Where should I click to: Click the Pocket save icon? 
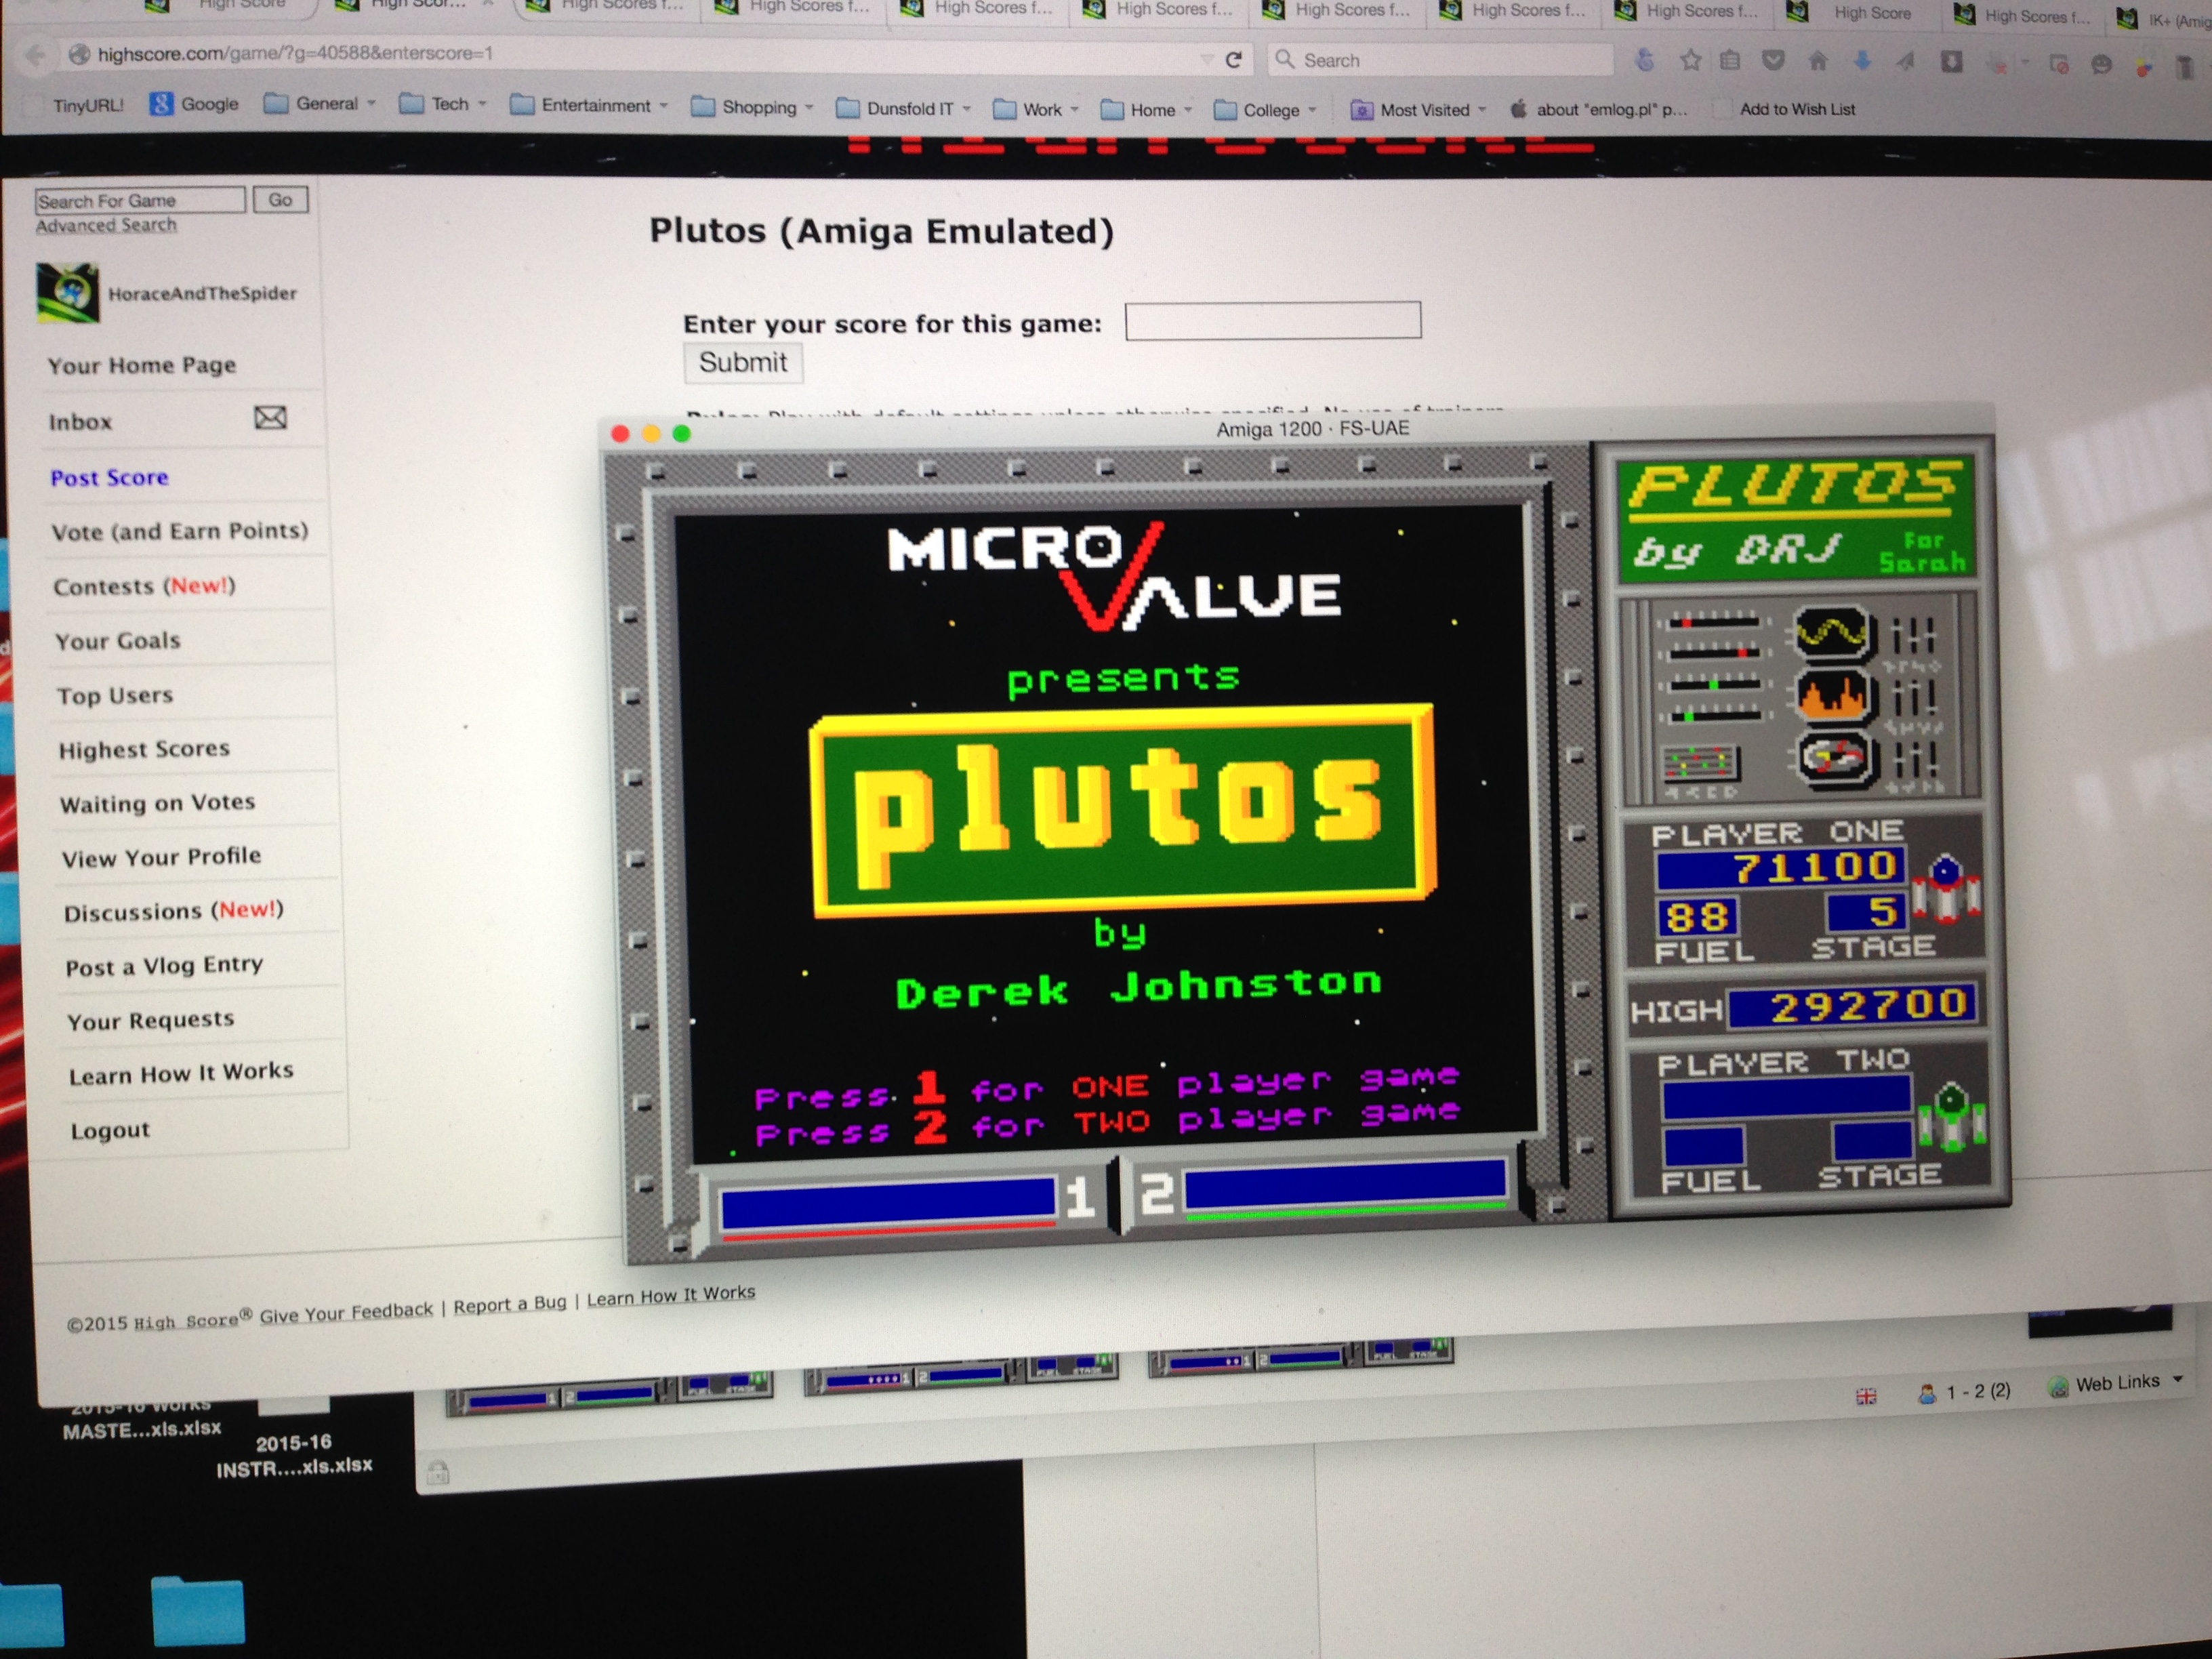pyautogui.click(x=1773, y=61)
